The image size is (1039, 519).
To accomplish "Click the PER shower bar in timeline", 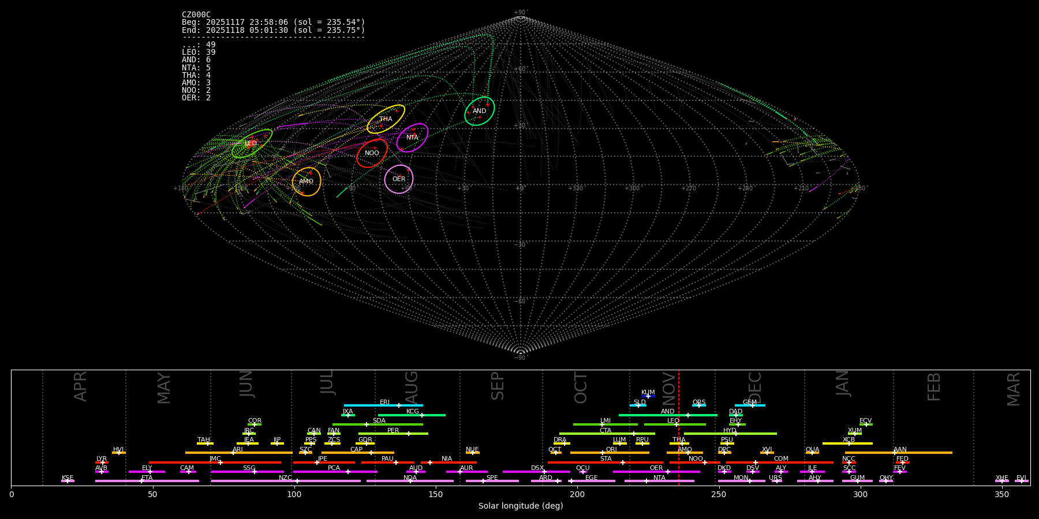I will point(393,434).
